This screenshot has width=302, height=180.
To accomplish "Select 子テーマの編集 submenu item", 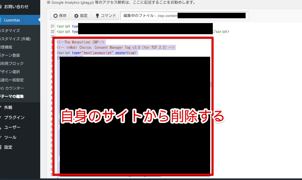I will pyautogui.click(x=12, y=96).
